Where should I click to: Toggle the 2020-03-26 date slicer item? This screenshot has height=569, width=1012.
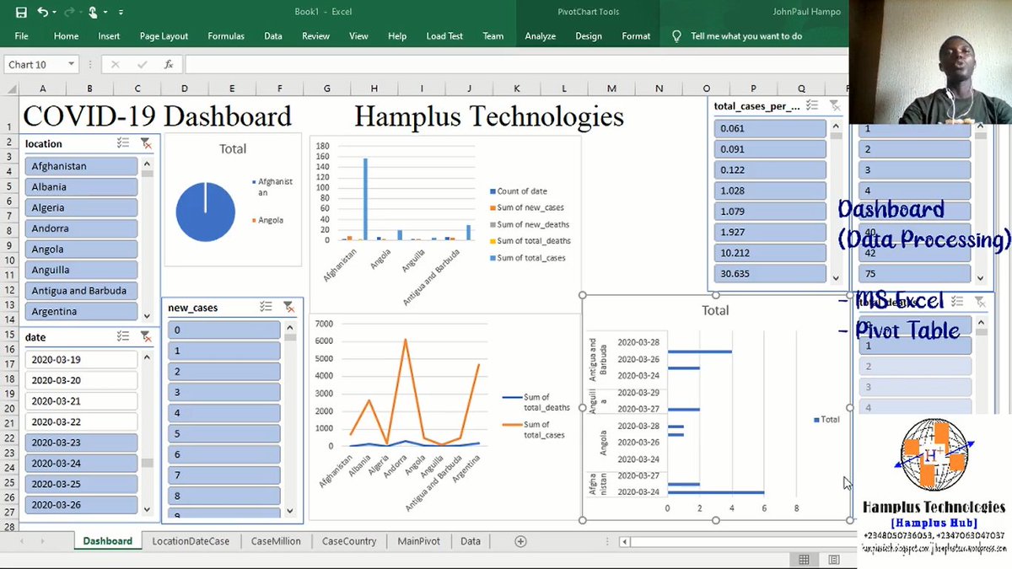point(81,505)
